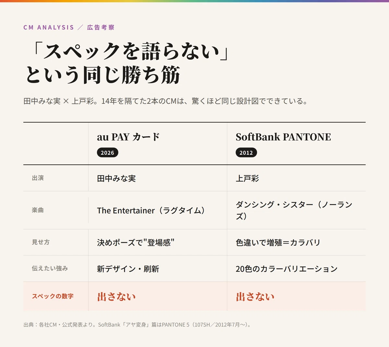Click the 'CM ANALYSIS / 広告考察' label
The height and width of the screenshot is (347, 389).
[x=69, y=28]
